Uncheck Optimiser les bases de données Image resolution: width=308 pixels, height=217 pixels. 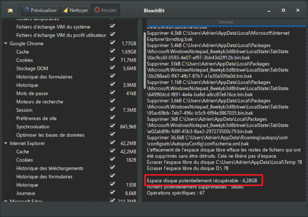[x=112, y=134]
